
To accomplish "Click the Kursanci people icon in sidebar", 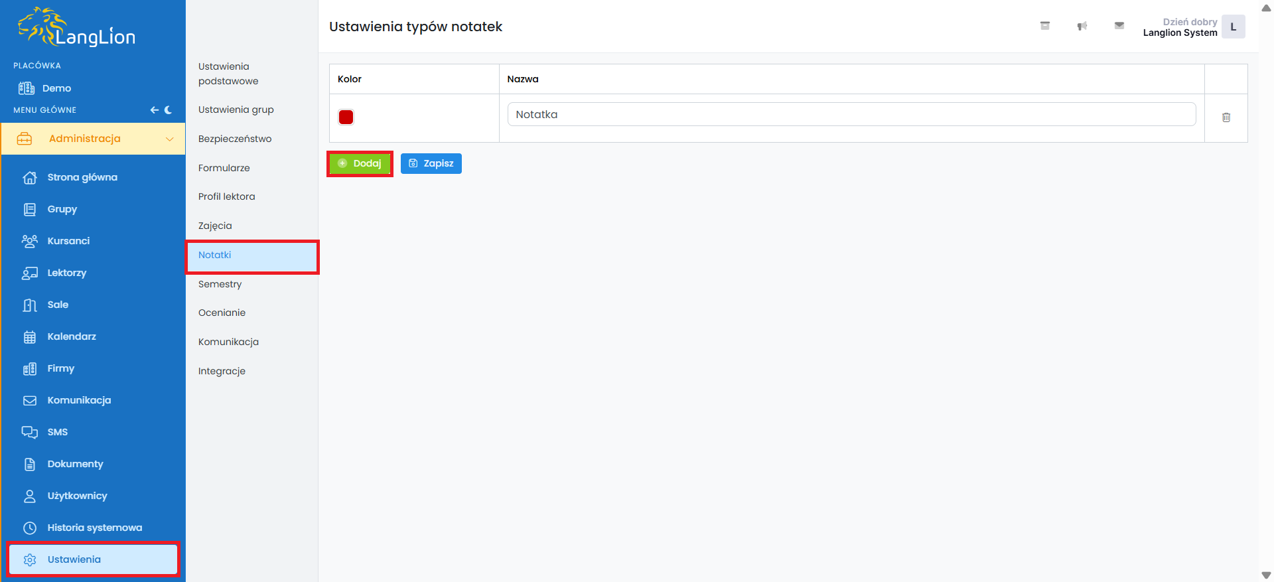I will pos(30,241).
